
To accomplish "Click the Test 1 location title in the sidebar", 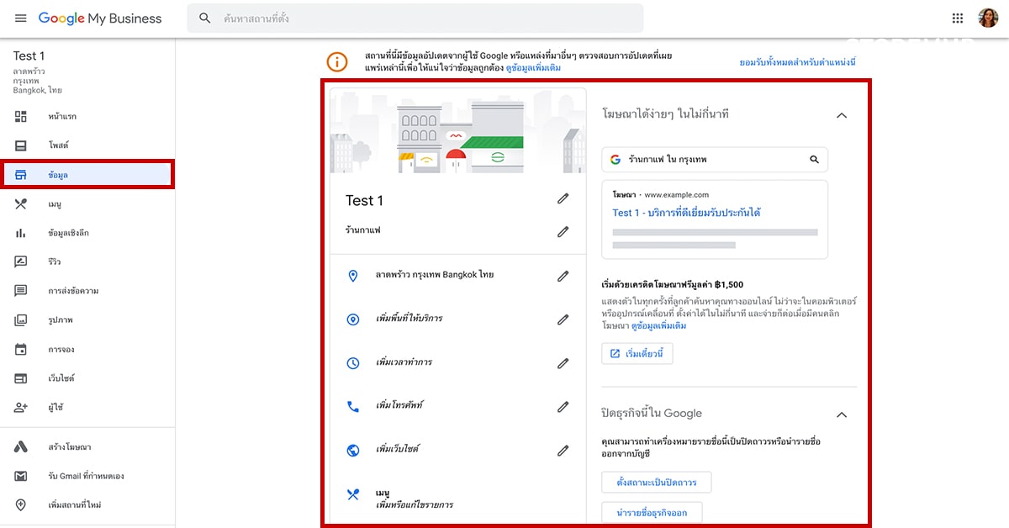I will pyautogui.click(x=29, y=56).
